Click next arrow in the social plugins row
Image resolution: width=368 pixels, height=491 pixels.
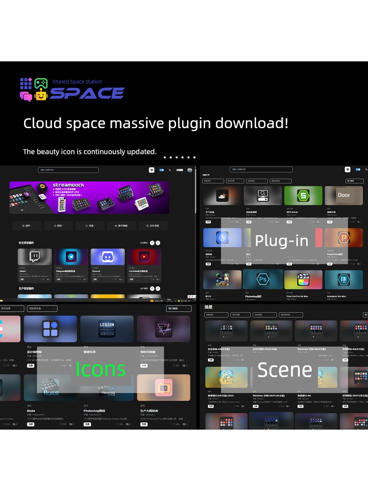[158, 243]
